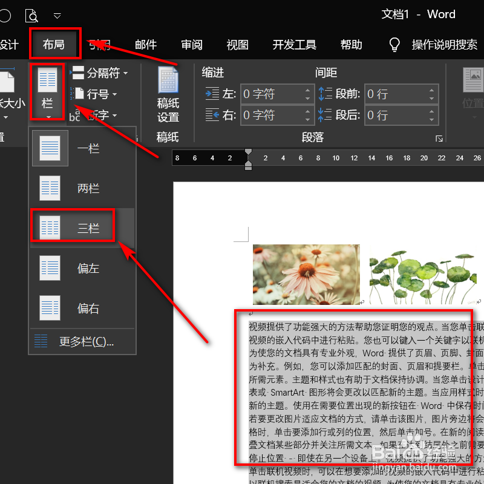Switch to the 视图 tab

(237, 45)
